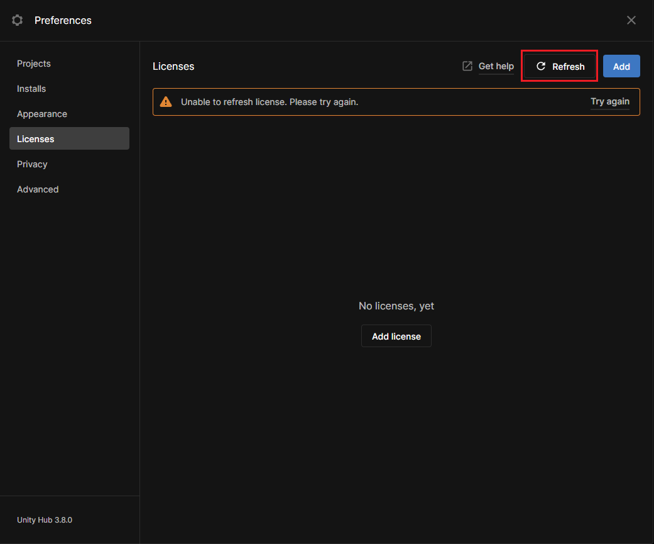Click the Refresh button
The image size is (654, 544).
pyautogui.click(x=559, y=66)
